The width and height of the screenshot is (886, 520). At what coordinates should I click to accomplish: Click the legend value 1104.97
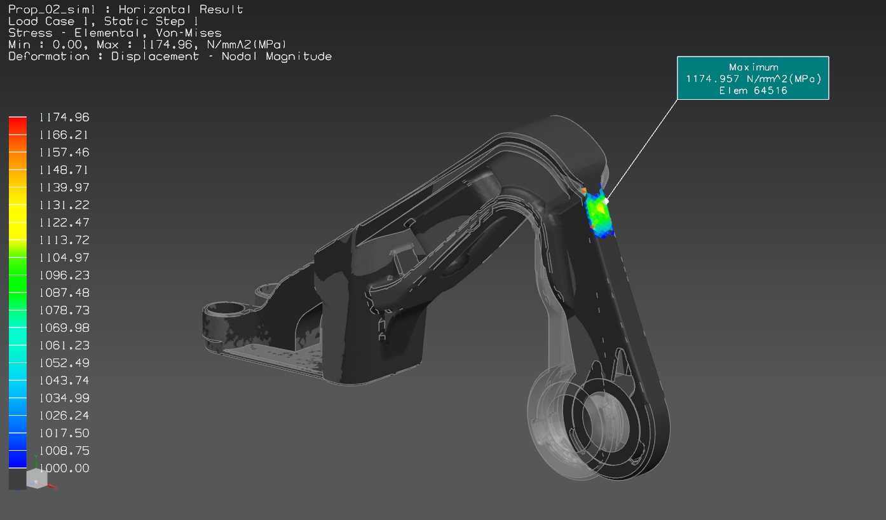click(64, 257)
